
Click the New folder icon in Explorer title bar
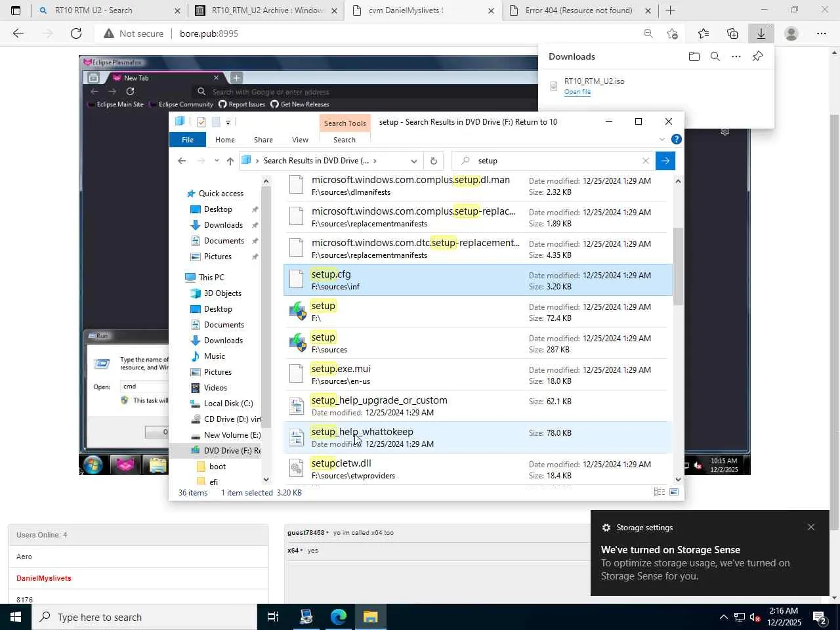(x=216, y=122)
